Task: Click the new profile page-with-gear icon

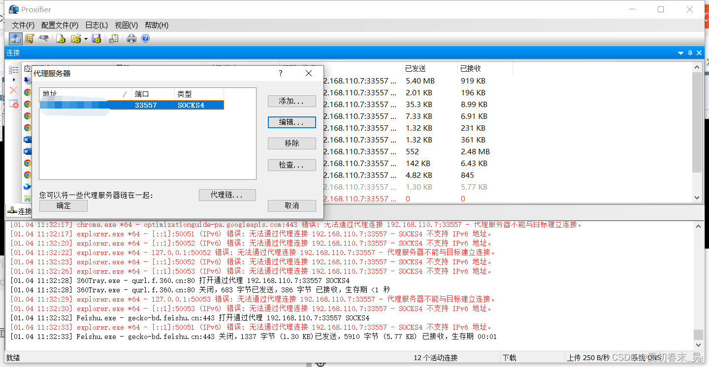Action: 61,39
